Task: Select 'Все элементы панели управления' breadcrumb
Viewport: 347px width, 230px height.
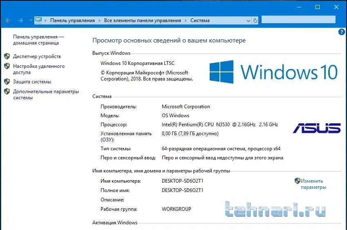Action: click(x=143, y=20)
